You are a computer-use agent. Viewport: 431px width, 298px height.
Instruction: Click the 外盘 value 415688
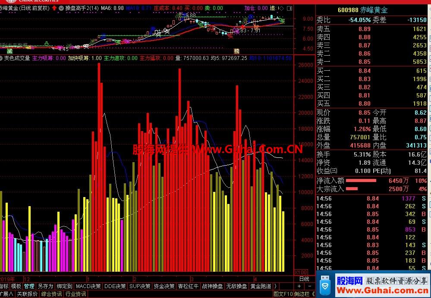click(x=360, y=145)
